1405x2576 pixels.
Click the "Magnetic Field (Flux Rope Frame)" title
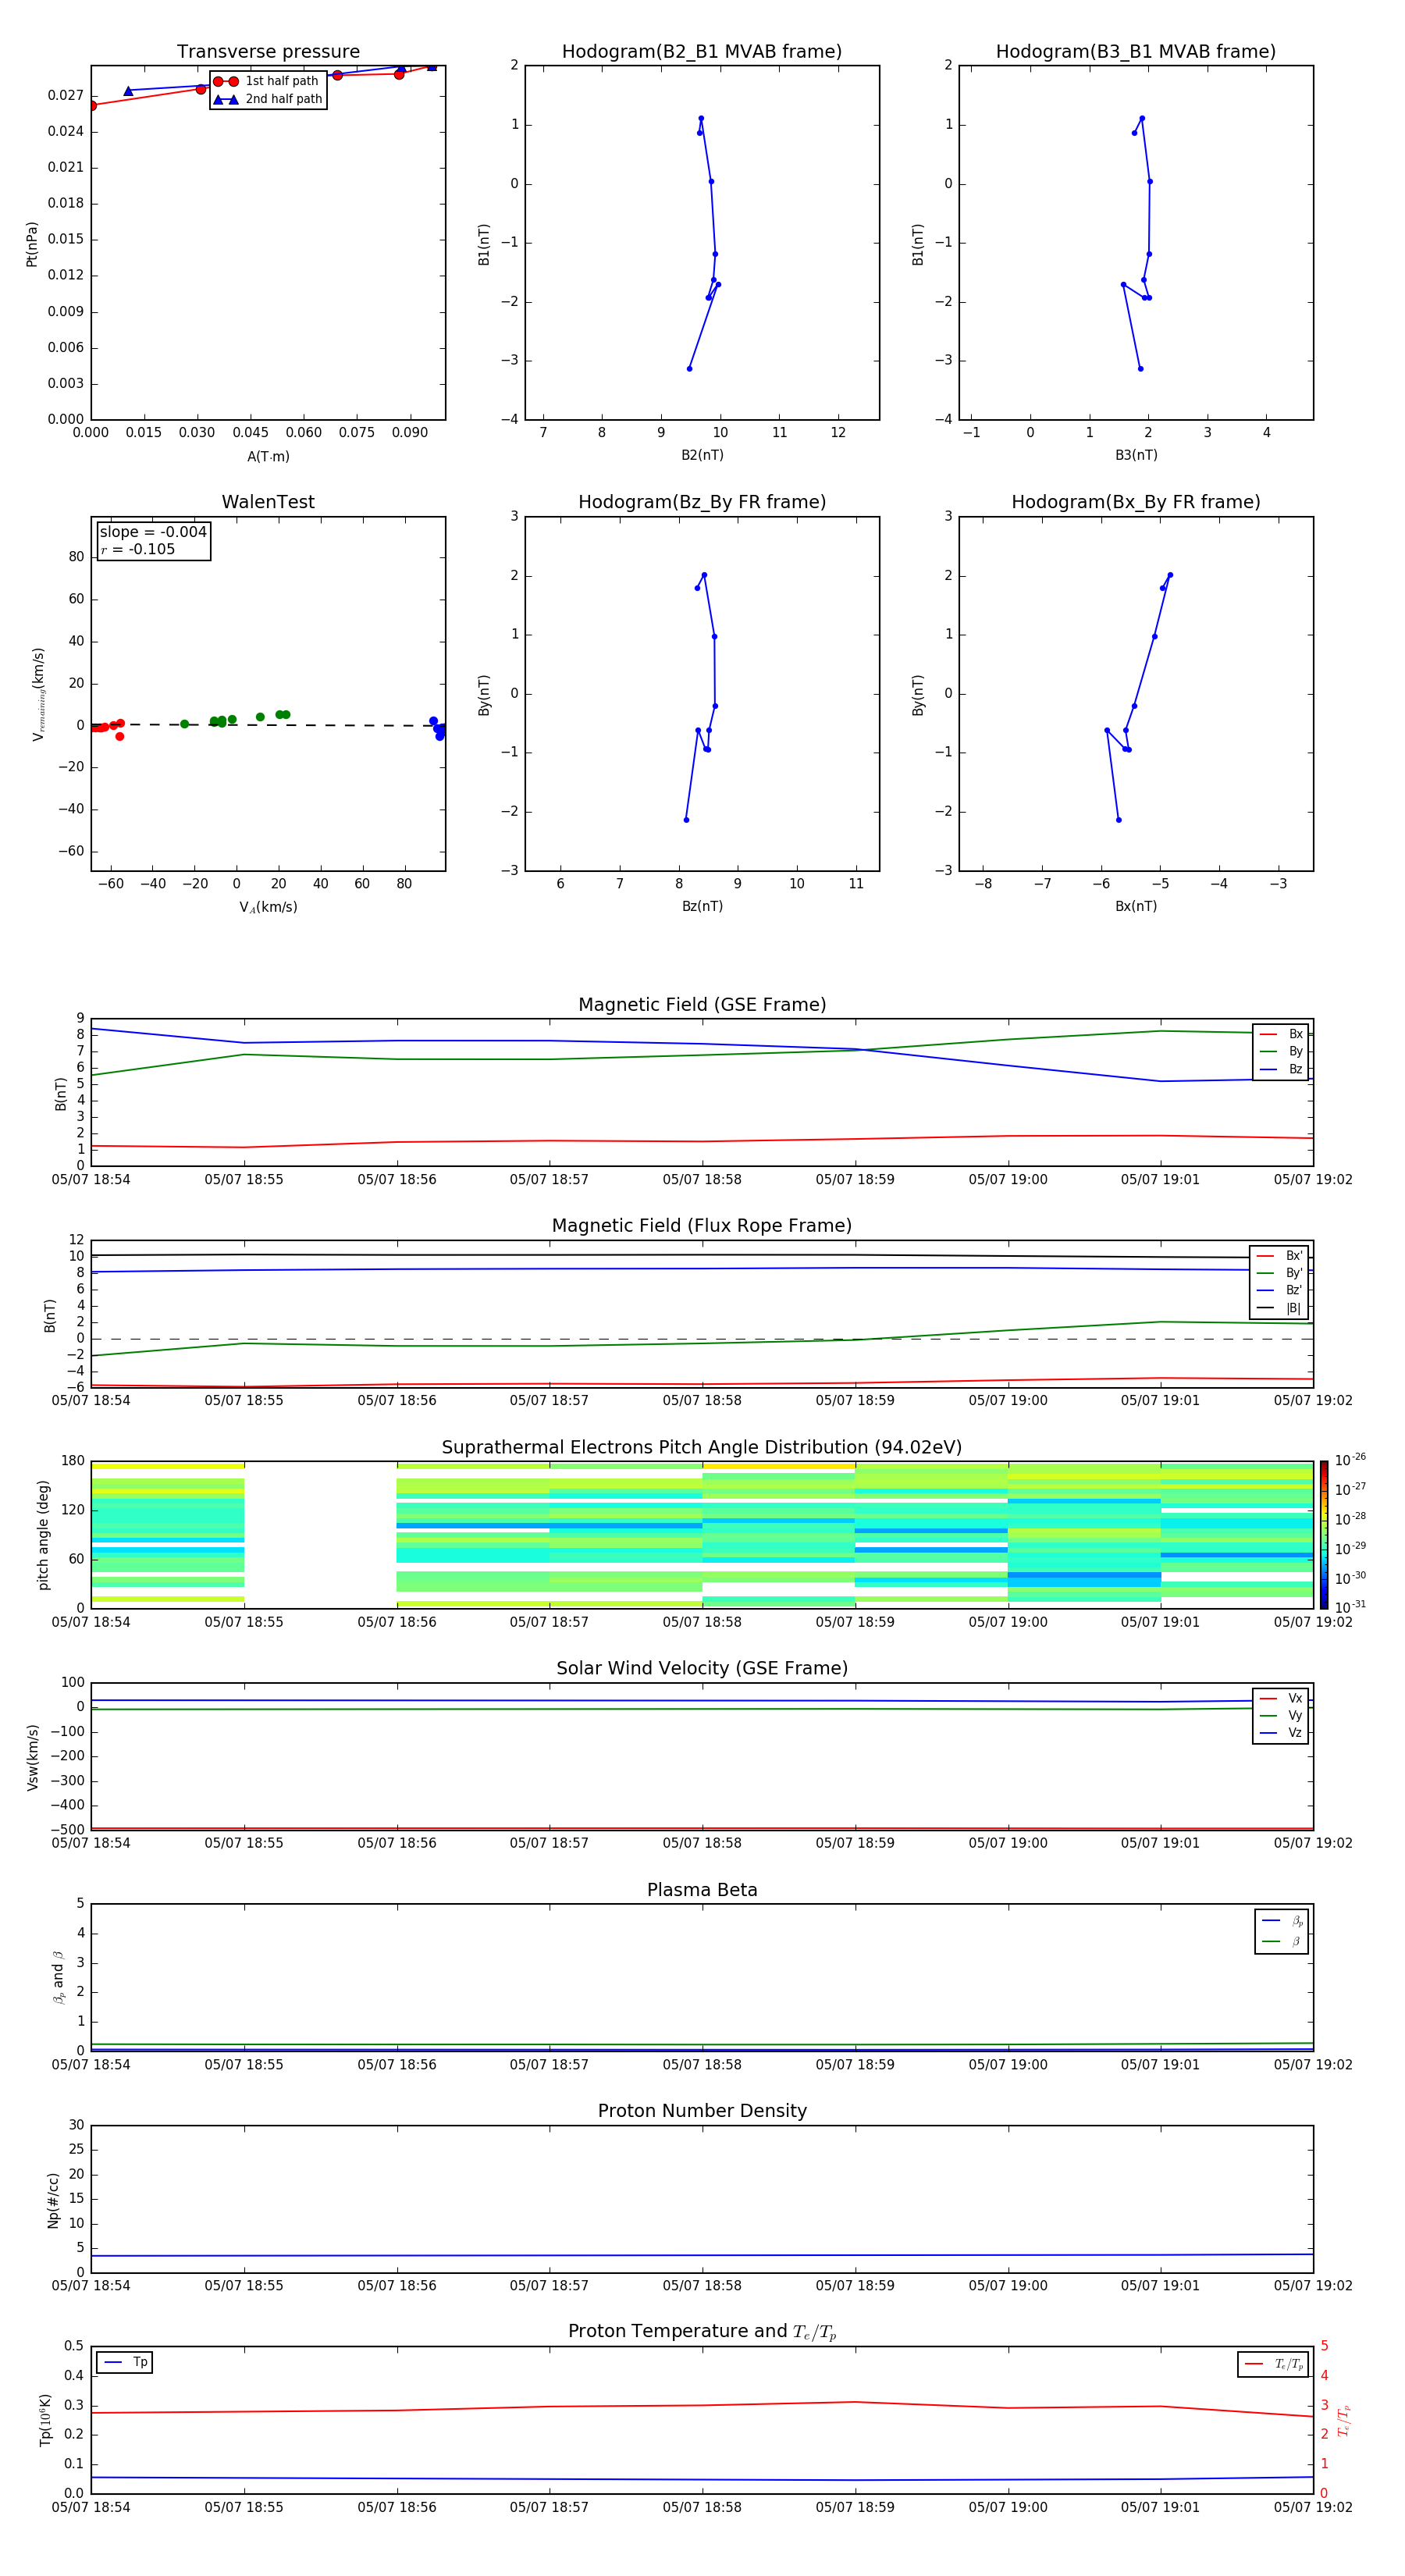(702, 1226)
